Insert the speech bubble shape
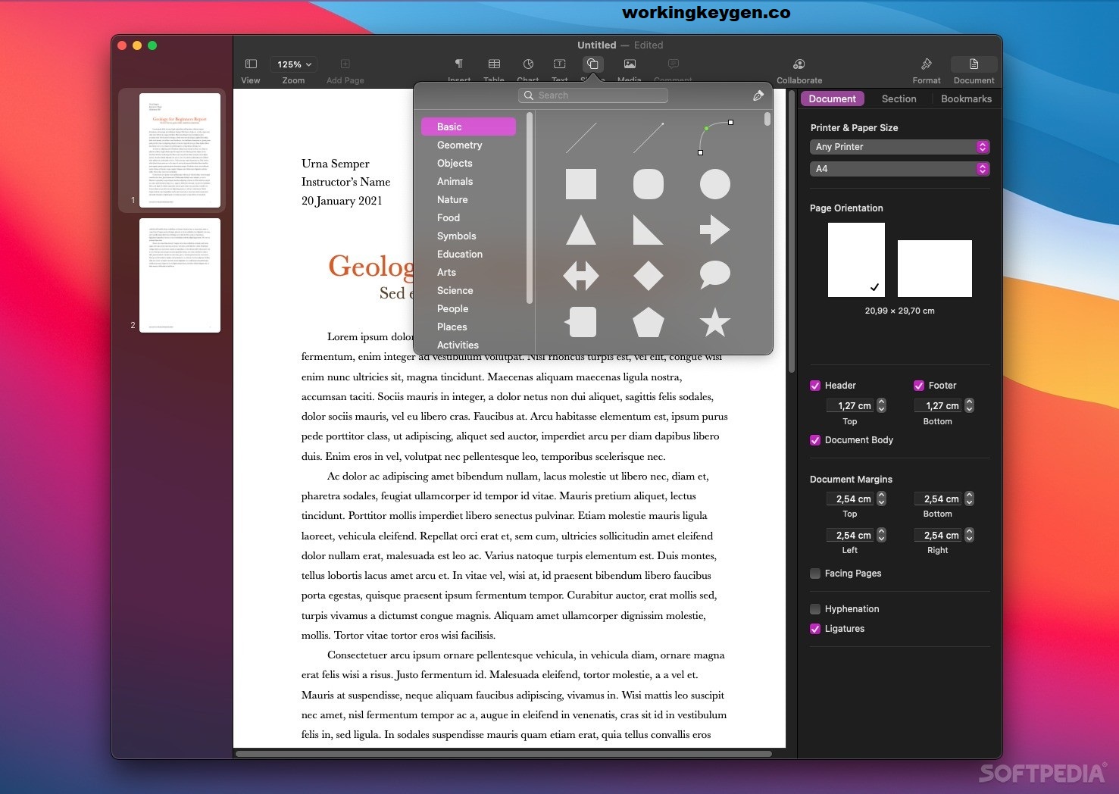The width and height of the screenshot is (1119, 794). click(x=714, y=276)
